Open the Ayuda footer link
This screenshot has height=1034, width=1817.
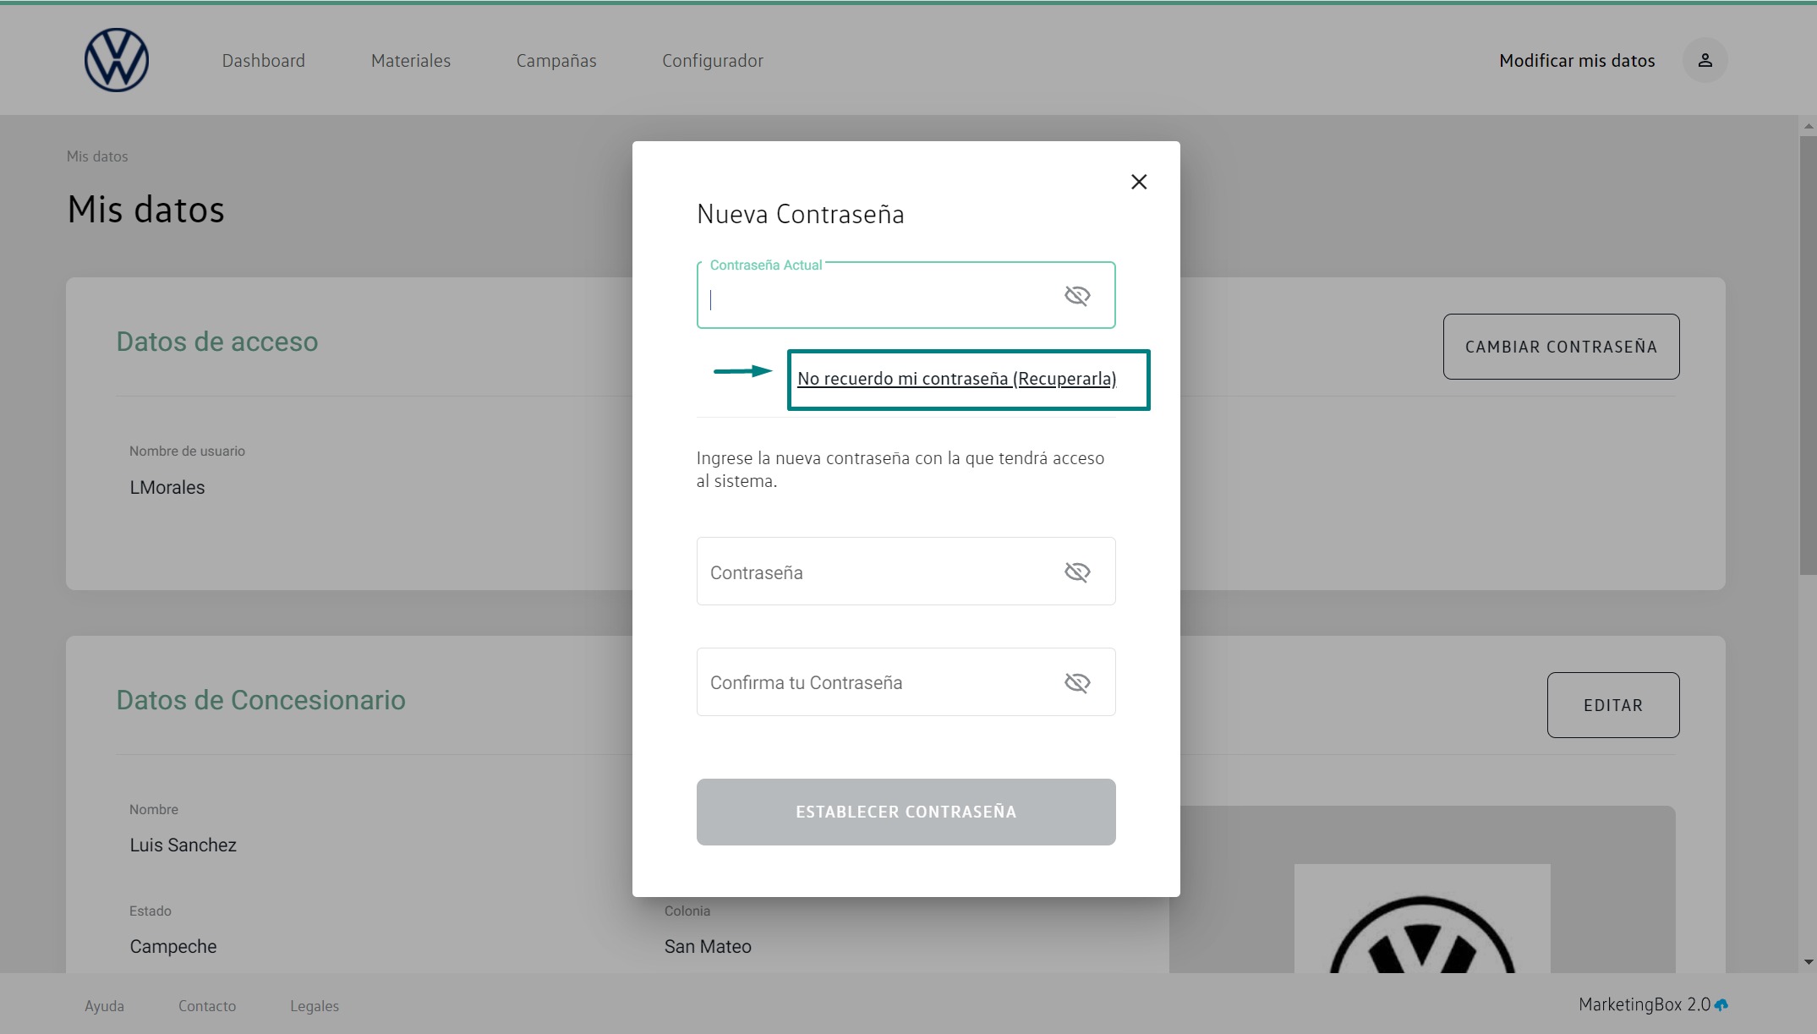coord(104,1006)
